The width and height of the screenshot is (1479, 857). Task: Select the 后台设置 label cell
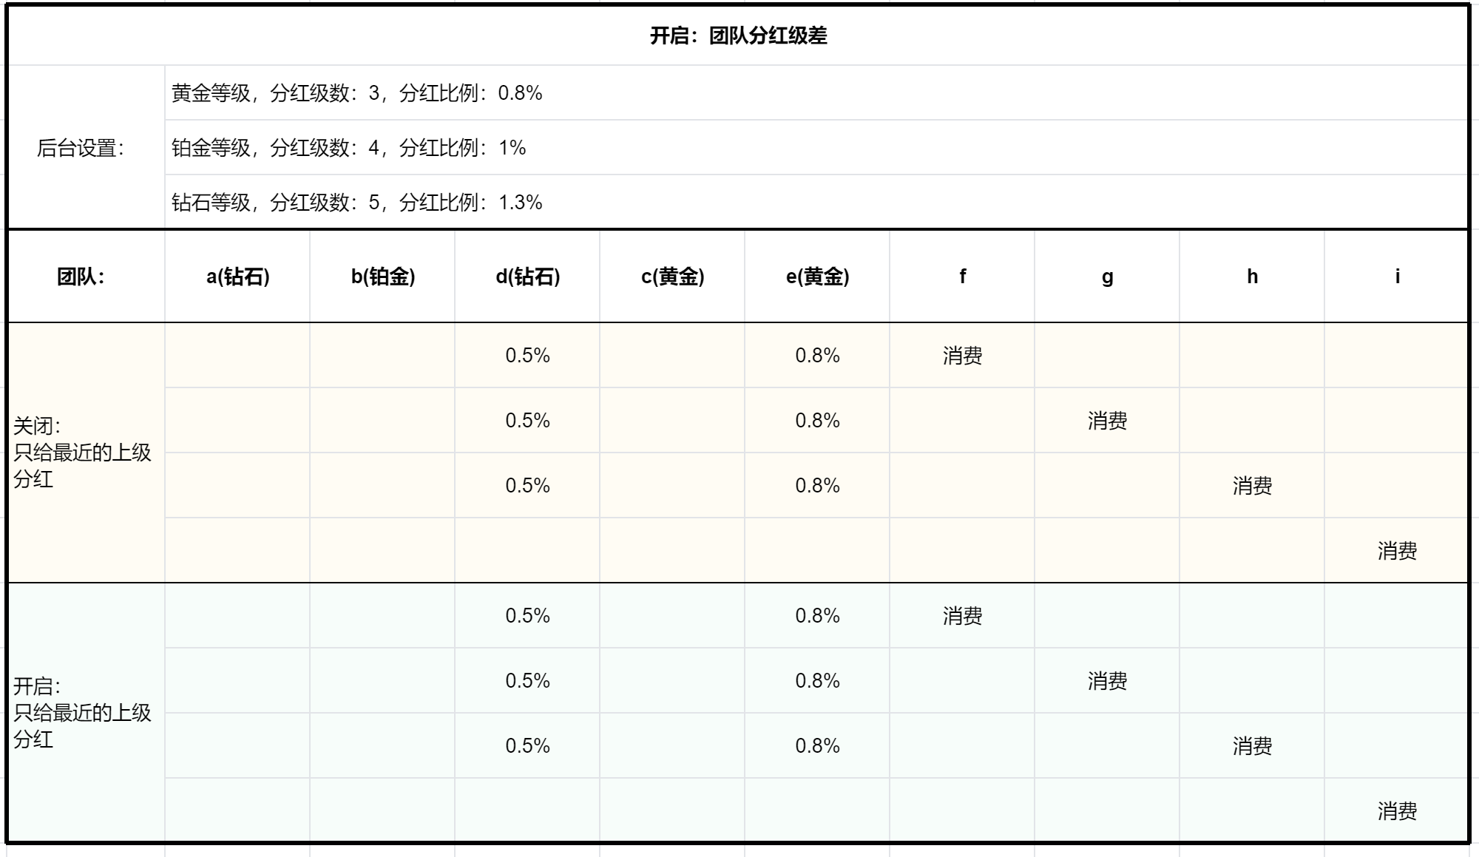tap(81, 148)
